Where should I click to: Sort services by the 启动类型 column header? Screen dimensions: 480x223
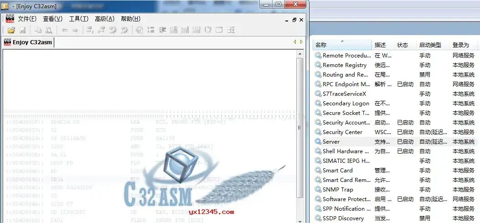pyautogui.click(x=433, y=45)
